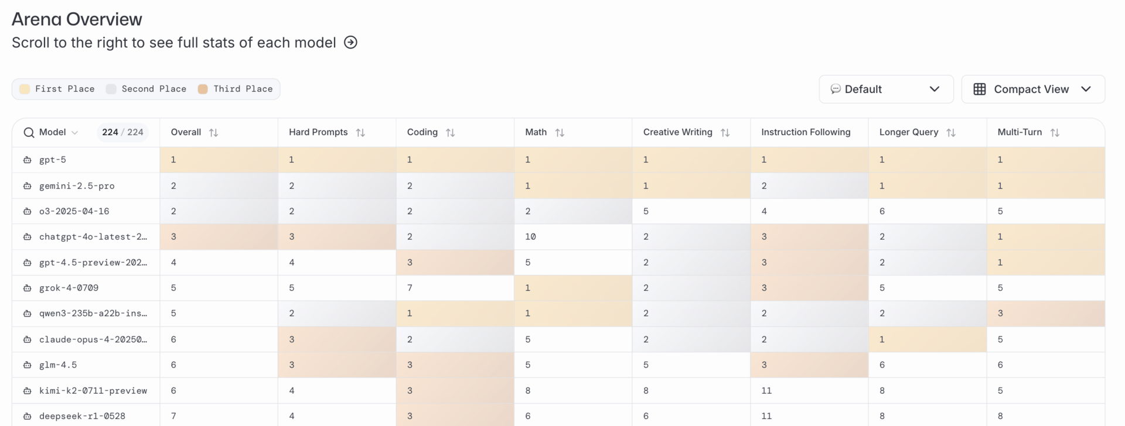Screen dimensions: 1125x426
Task: Click the grid icon on Compact View
Action: point(980,90)
